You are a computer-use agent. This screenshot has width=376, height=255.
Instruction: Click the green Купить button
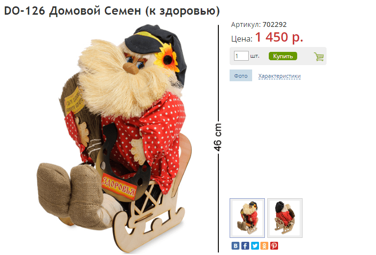[x=282, y=56]
